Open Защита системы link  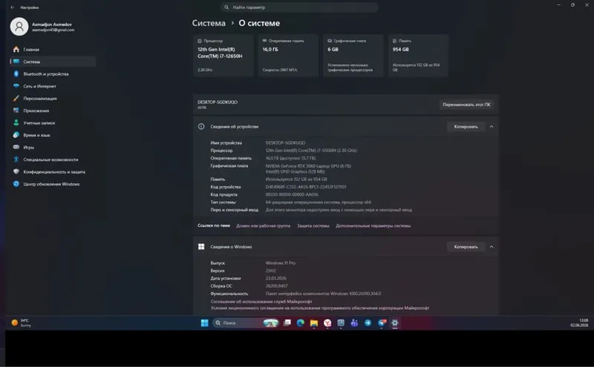313,226
